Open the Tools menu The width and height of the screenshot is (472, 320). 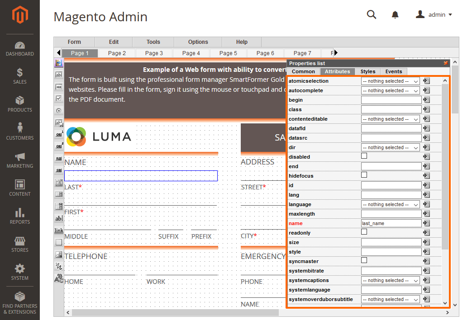[x=153, y=41]
